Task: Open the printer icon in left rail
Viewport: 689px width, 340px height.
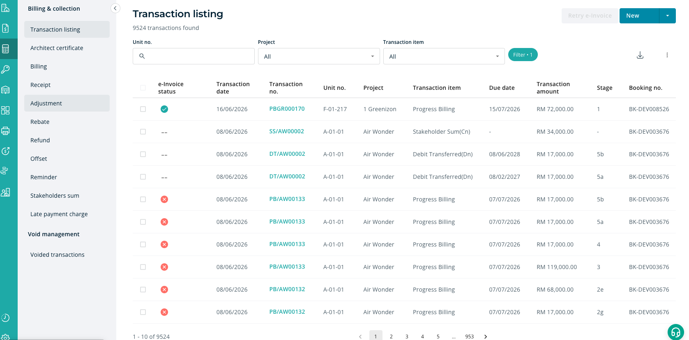Action: 6,131
